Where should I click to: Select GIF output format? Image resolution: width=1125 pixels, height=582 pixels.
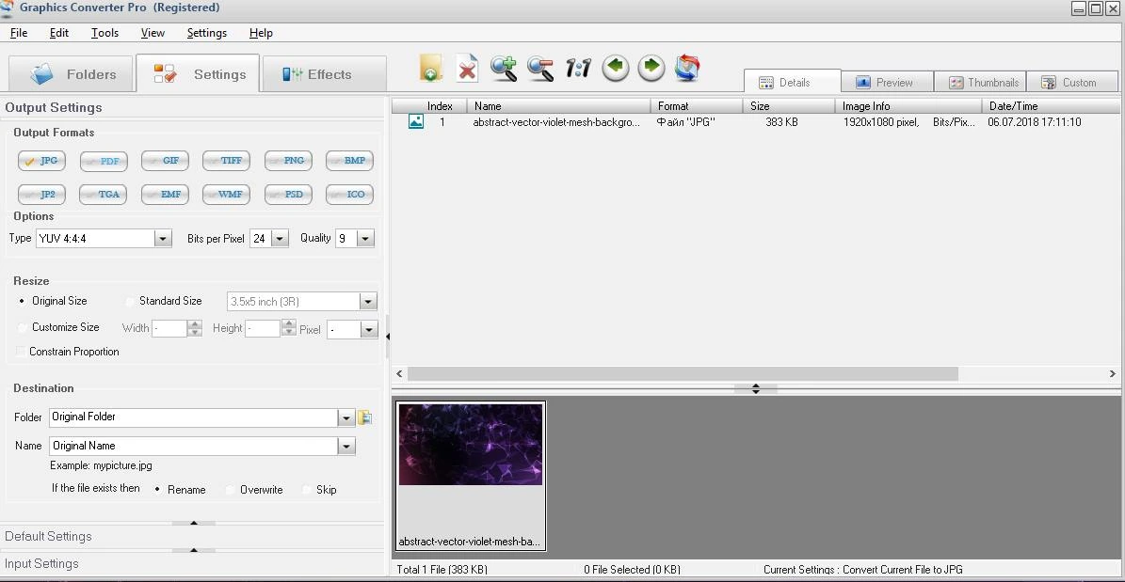click(165, 161)
